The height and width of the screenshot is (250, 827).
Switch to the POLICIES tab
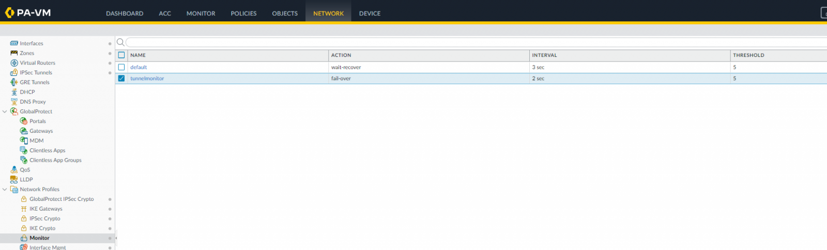pos(243,13)
